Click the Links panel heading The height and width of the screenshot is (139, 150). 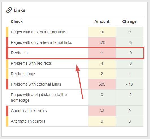tap(19, 10)
